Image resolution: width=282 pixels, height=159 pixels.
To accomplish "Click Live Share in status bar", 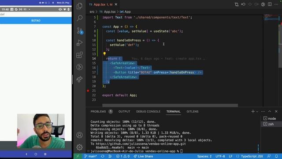I will click(143, 156).
